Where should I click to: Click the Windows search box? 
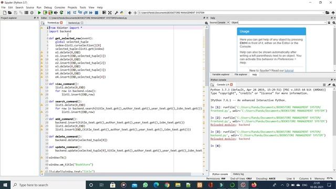click(x=48, y=185)
